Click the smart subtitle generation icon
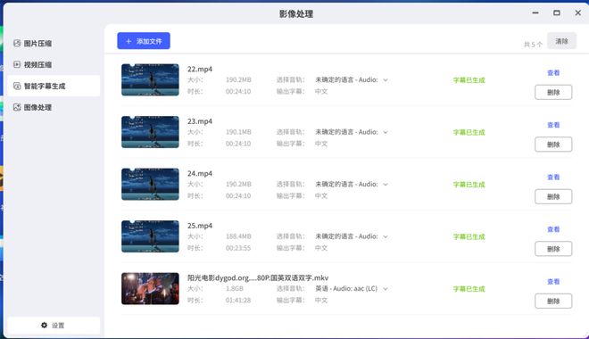Viewport: 589px width, 339px height. (17, 86)
